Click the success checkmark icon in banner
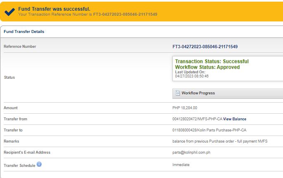The width and height of the screenshot is (283, 178). 9,12
